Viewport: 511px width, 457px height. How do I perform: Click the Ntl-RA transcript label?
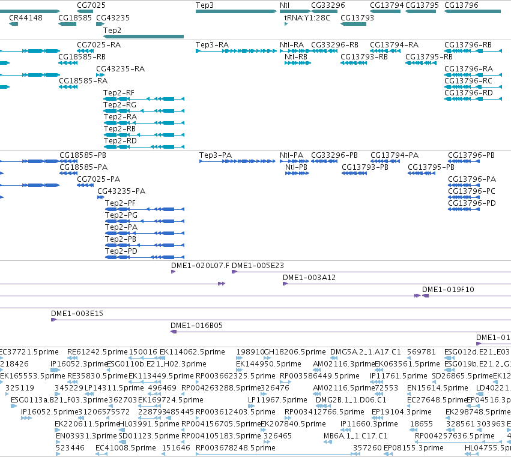[292, 44]
